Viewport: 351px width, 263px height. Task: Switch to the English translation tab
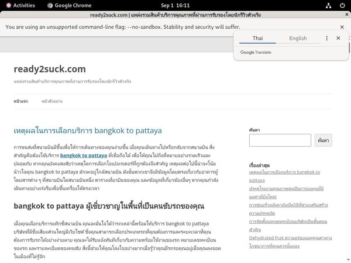tap(297, 38)
